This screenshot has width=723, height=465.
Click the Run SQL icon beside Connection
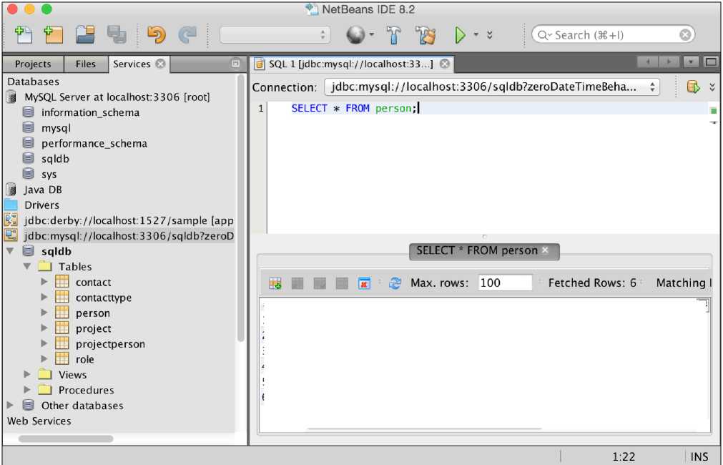click(692, 87)
